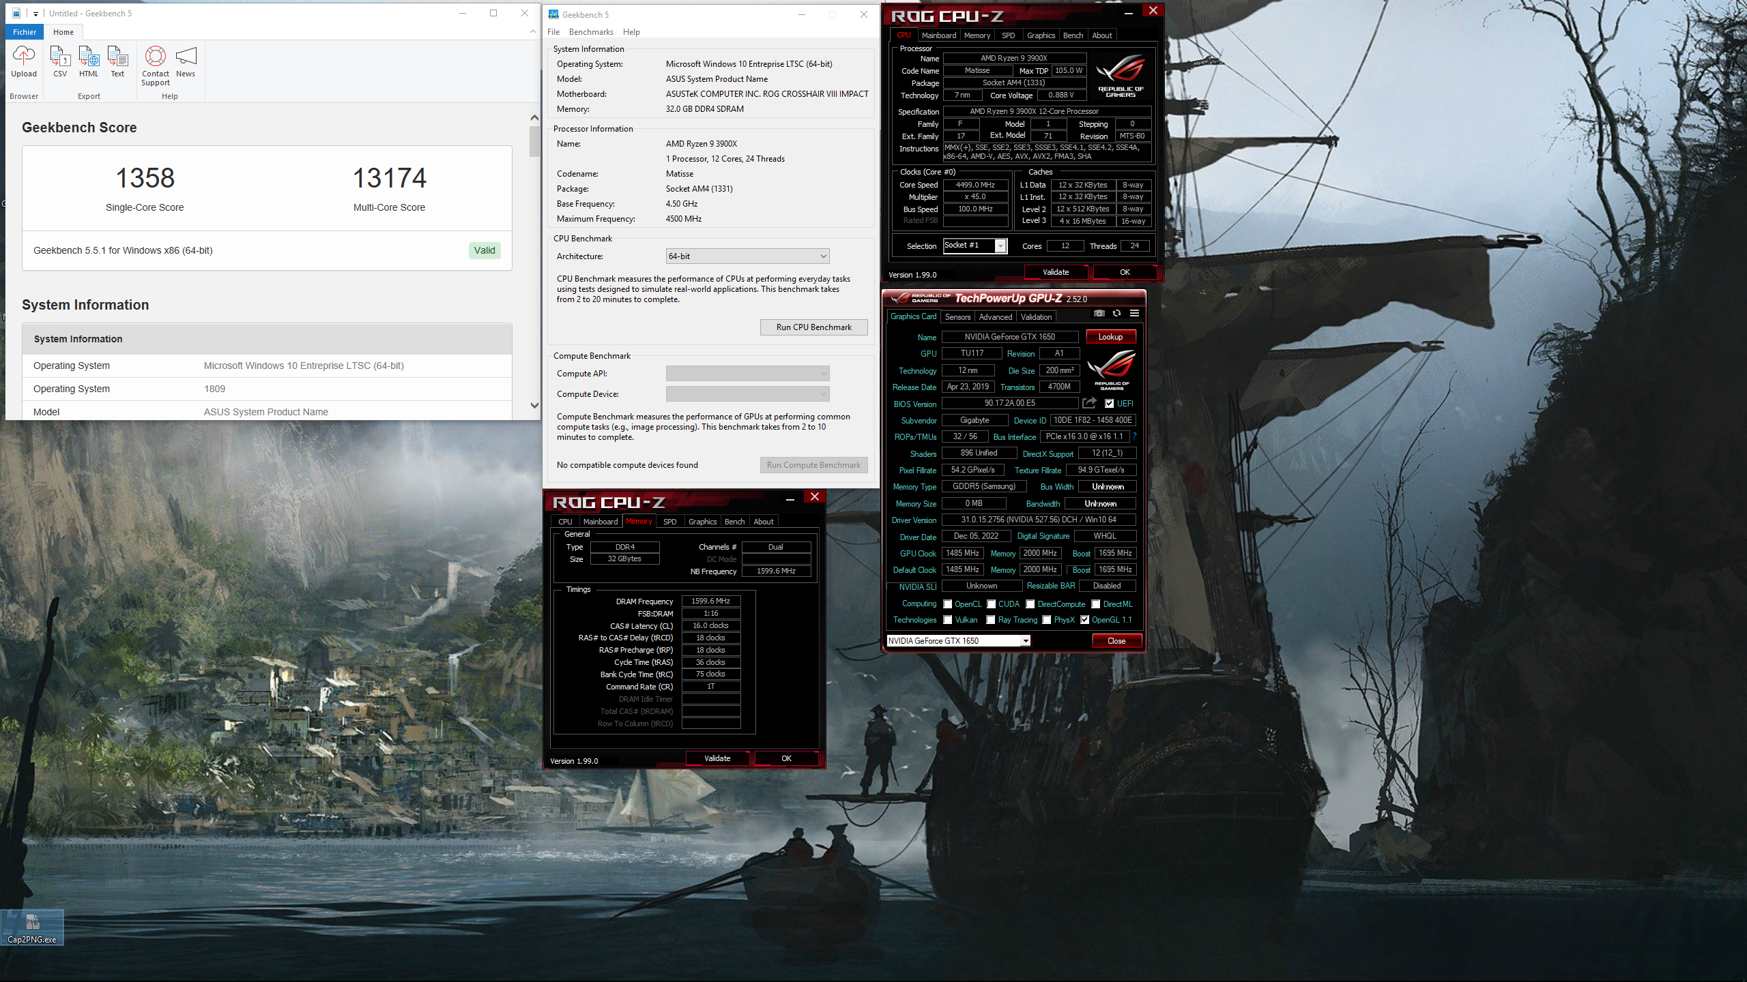Toggle the Ray Tracing checkbox
This screenshot has width=1747, height=982.
tap(991, 620)
